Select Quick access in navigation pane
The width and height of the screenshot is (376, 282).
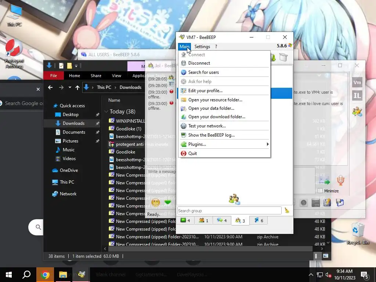72,105
